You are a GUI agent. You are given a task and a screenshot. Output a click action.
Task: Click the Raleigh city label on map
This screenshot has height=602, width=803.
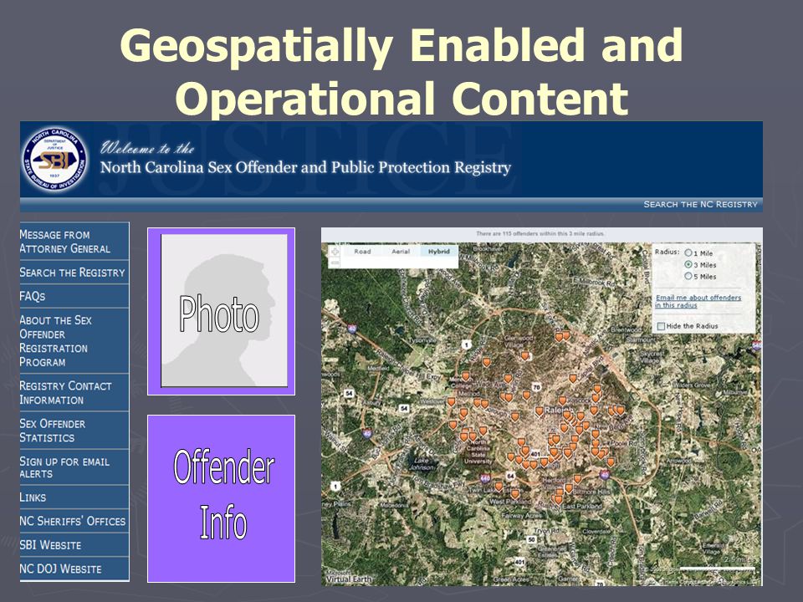tap(557, 410)
